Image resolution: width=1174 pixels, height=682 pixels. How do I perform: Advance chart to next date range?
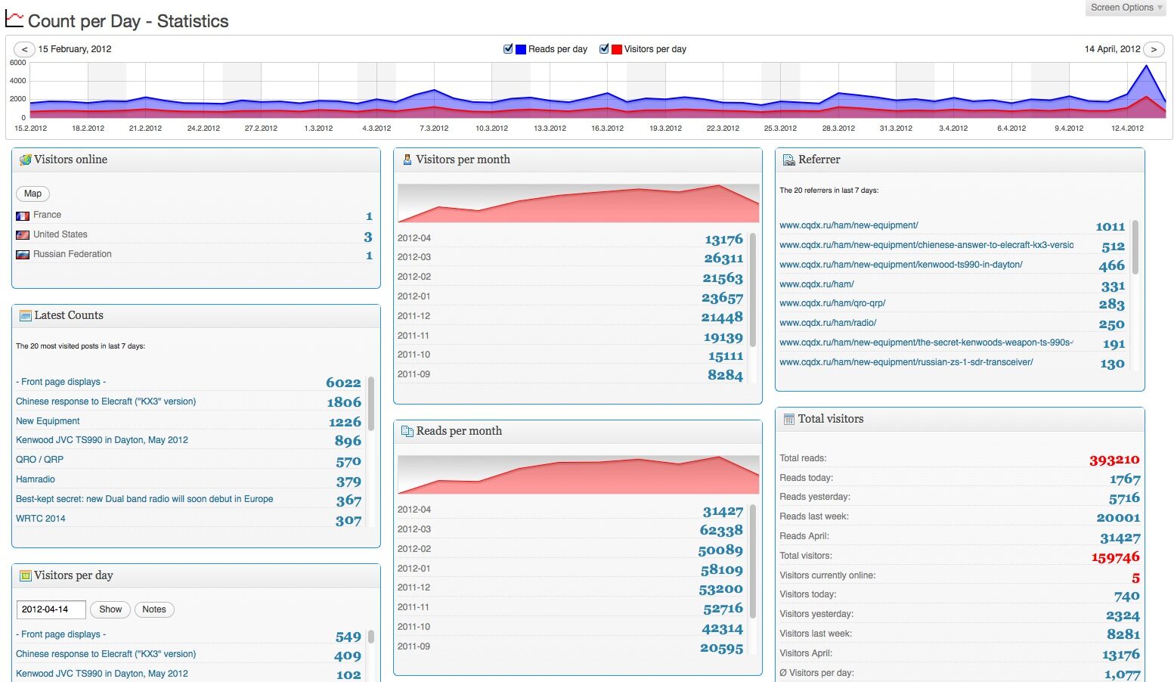[1154, 49]
